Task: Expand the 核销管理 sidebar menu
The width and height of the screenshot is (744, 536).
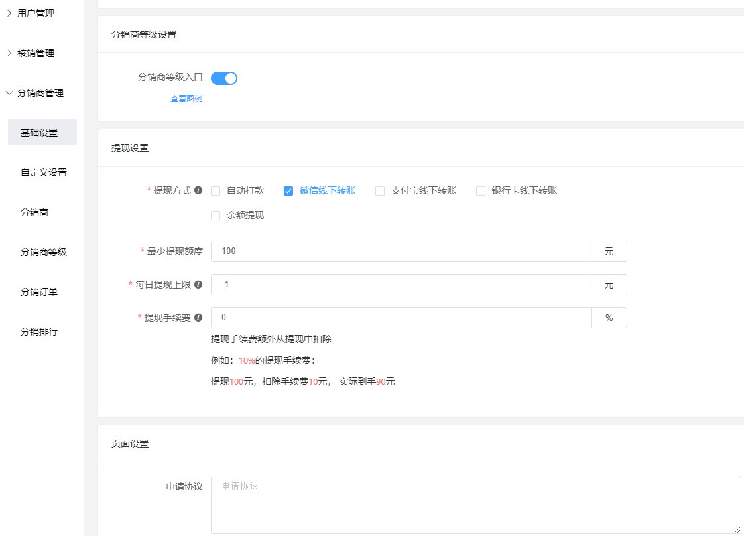Action: [36, 53]
